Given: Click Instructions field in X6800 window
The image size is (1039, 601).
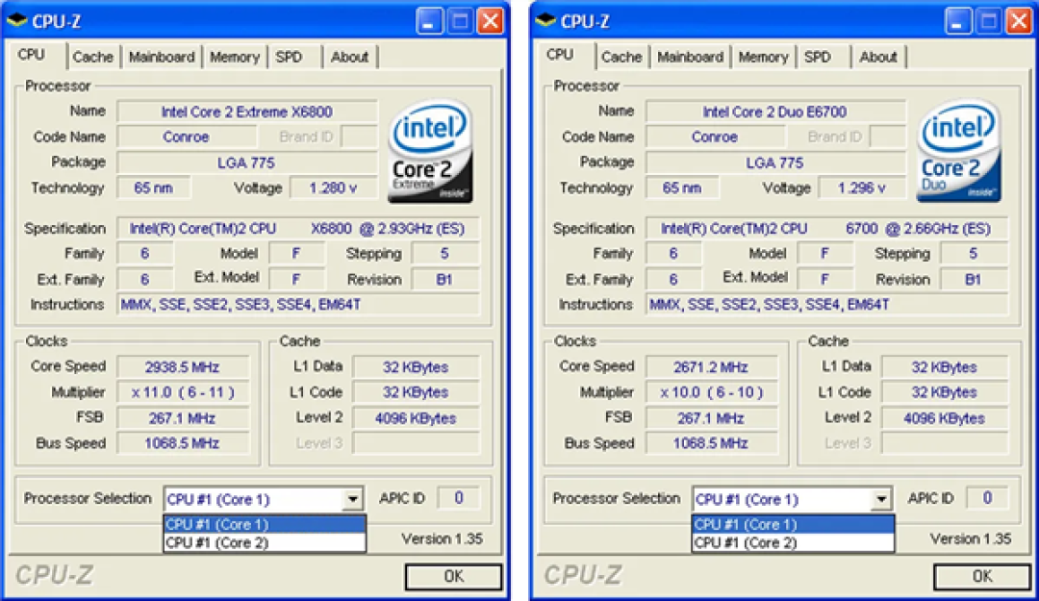Looking at the screenshot, I should [x=297, y=305].
